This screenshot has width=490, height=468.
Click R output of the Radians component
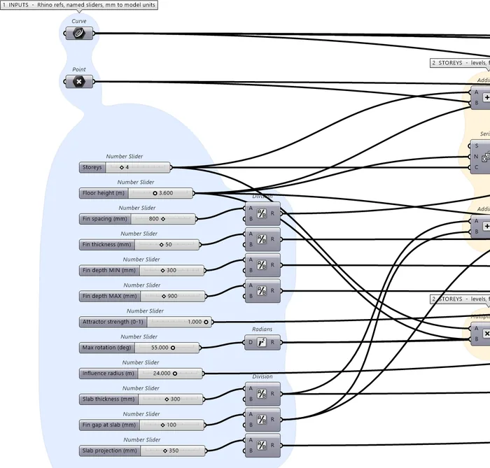272,343
